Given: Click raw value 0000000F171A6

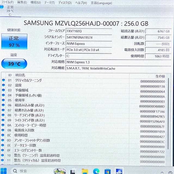Looking at the screenshot, I should tap(152, 111).
